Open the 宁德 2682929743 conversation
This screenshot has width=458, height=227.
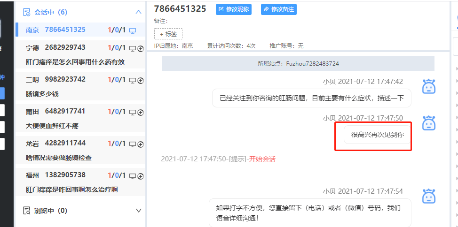(x=80, y=55)
